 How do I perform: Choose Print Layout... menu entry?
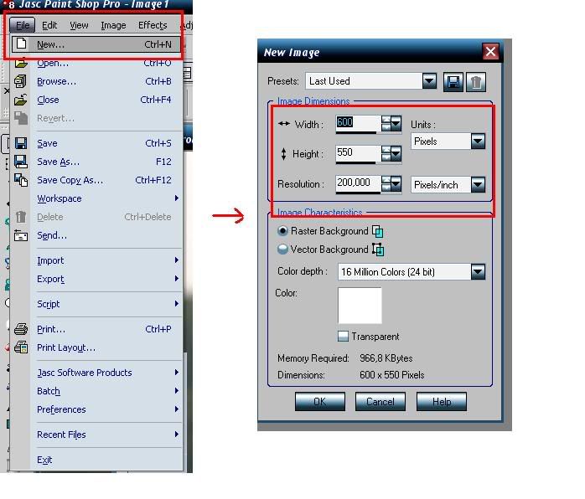96,347
